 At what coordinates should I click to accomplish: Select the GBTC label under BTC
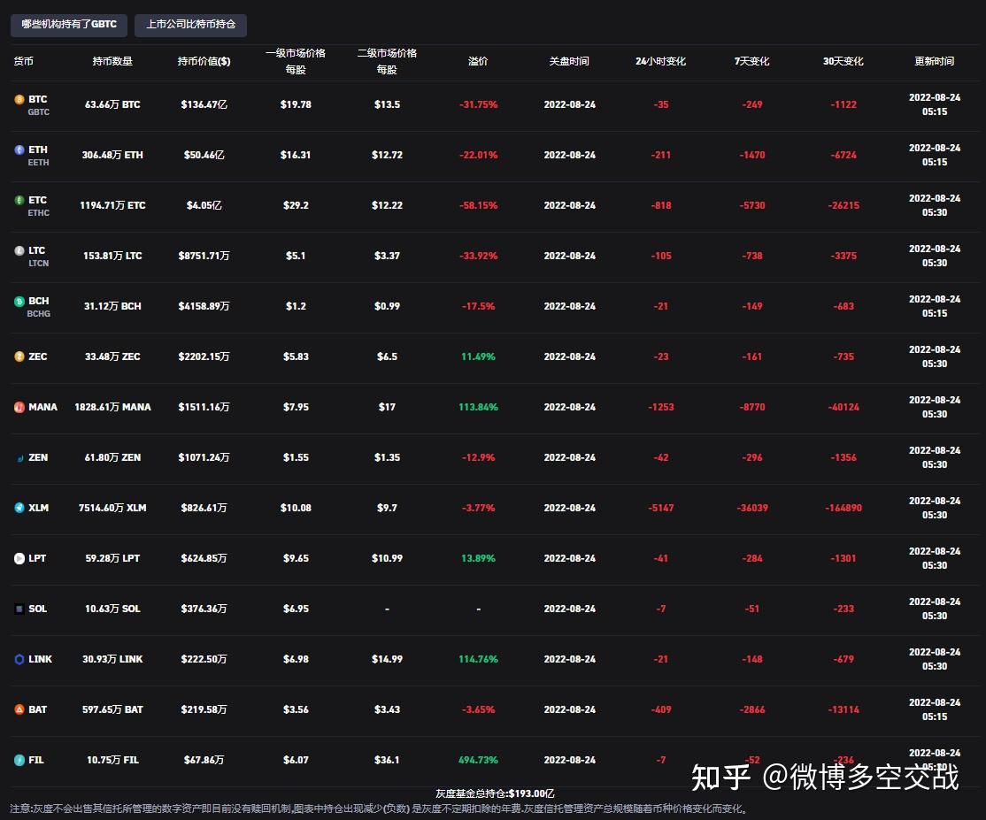(x=40, y=111)
